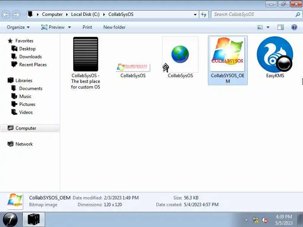Open the clock showing 4:39 PM
The height and width of the screenshot is (227, 303).
(284, 220)
